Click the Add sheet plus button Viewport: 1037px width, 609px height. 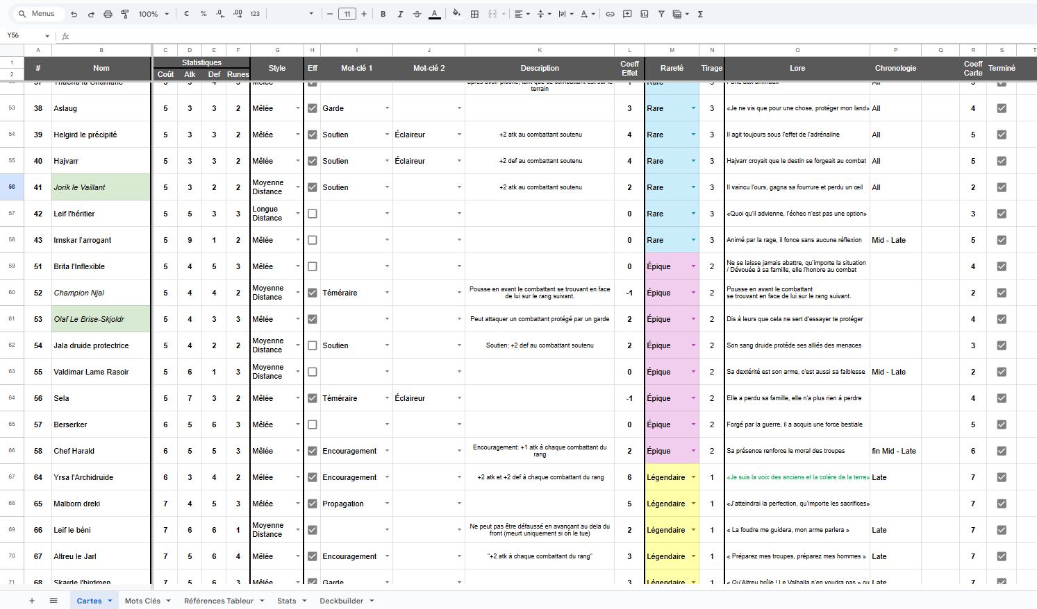[x=32, y=601]
